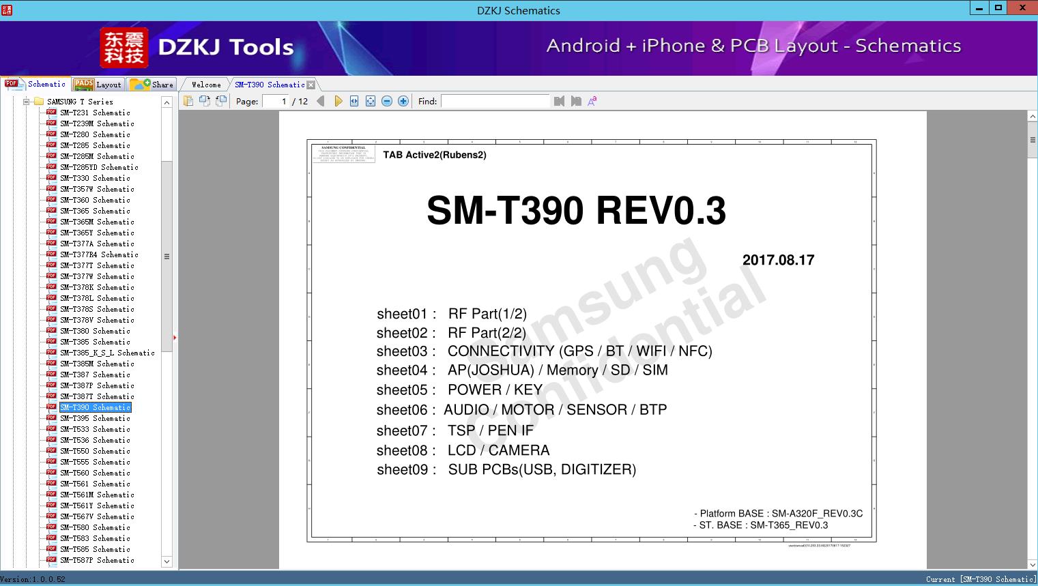
Task: Click the PDF icon beside SM-T395 Schematic
Action: (x=51, y=418)
